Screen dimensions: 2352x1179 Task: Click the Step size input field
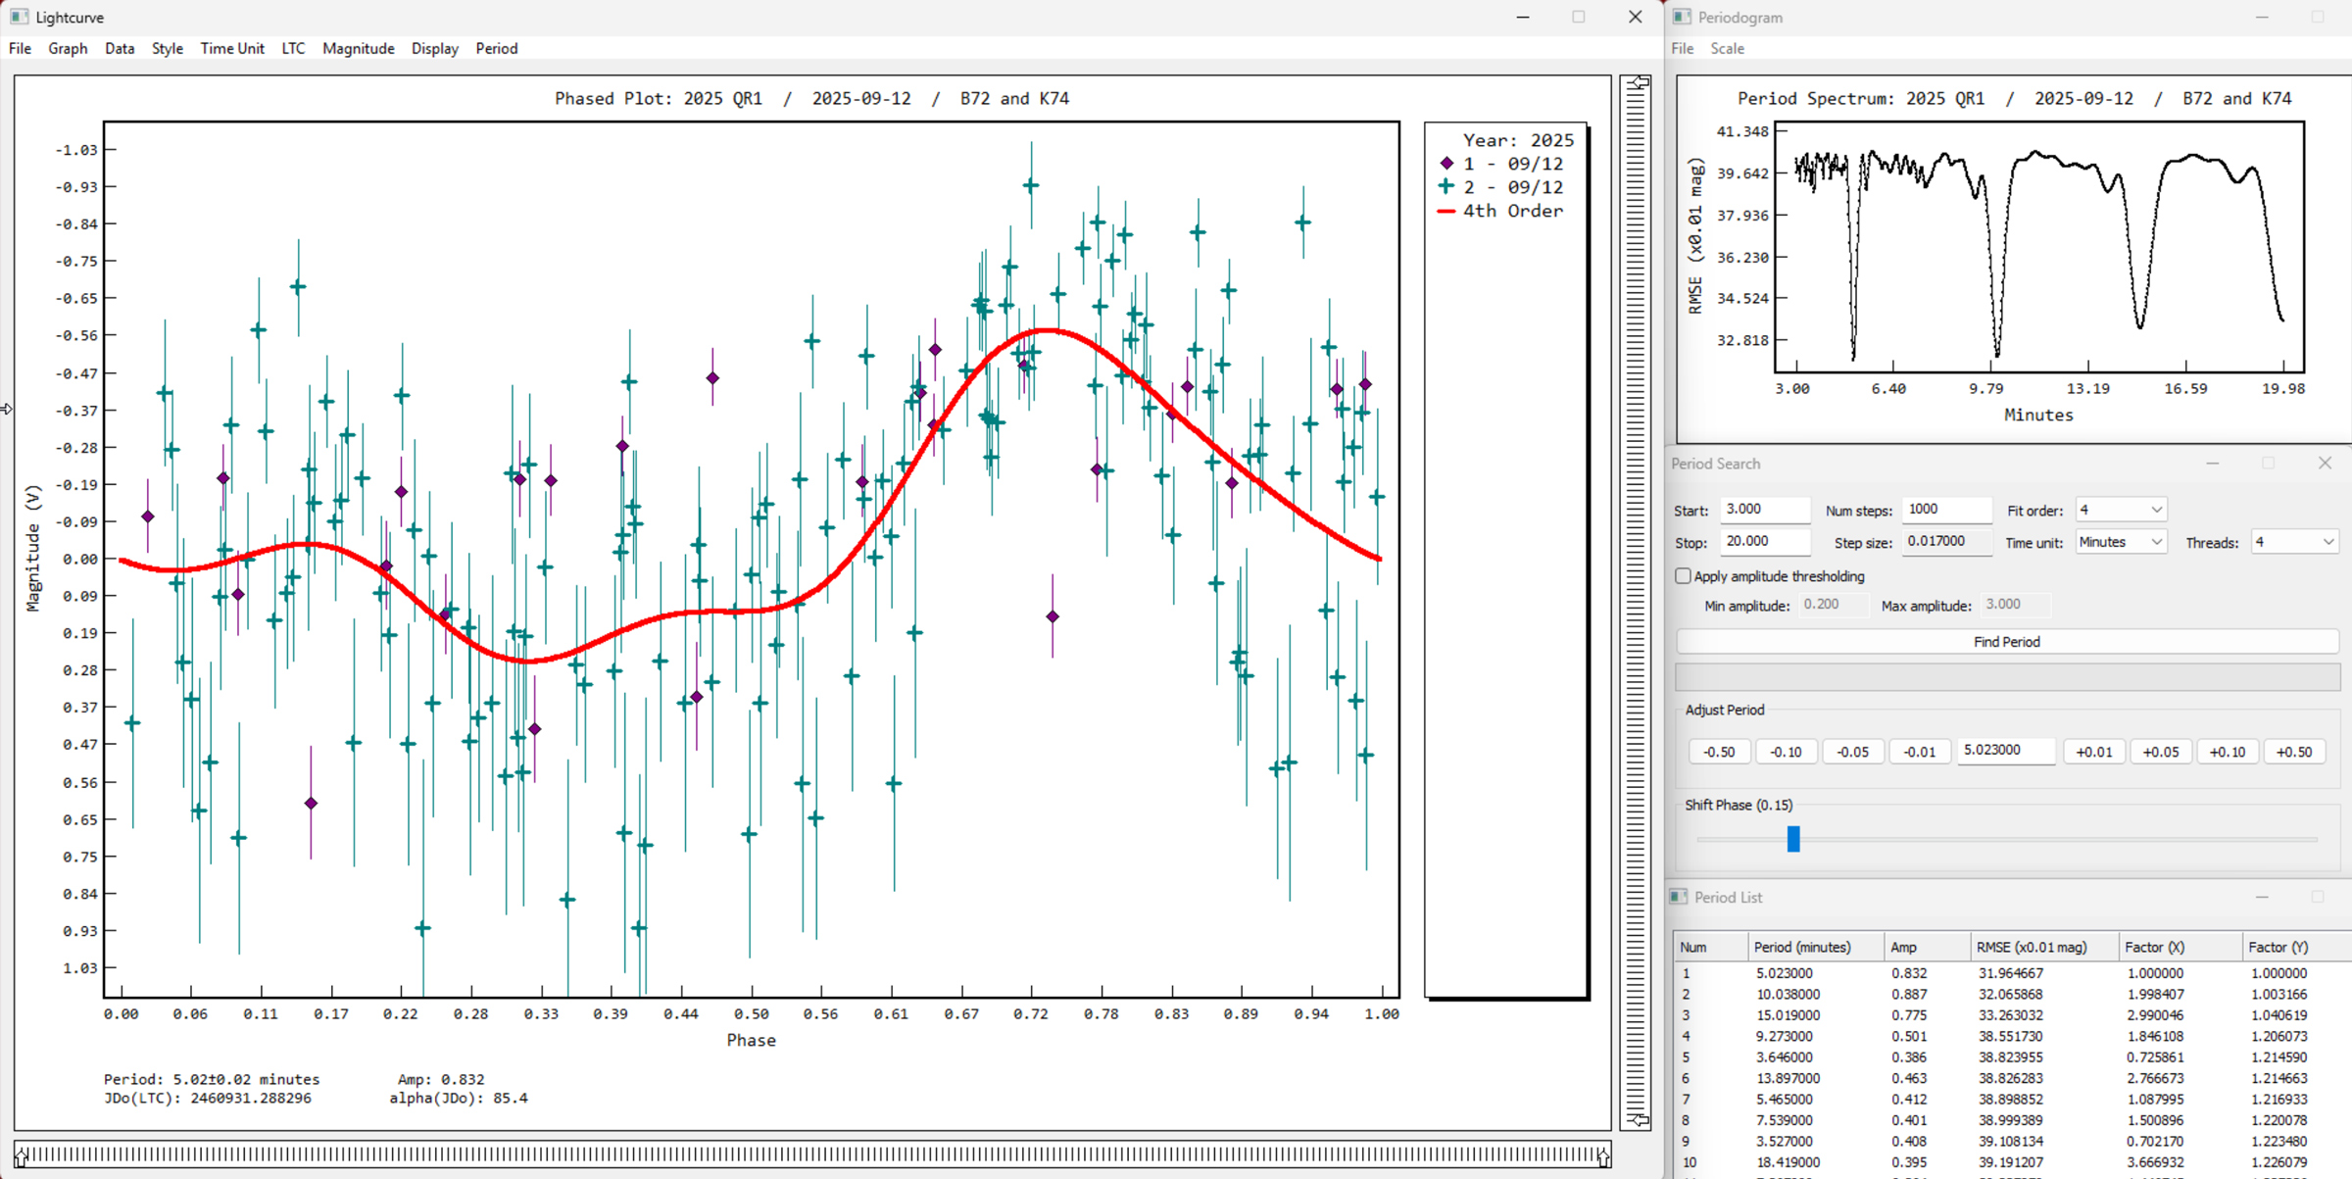coord(1947,542)
